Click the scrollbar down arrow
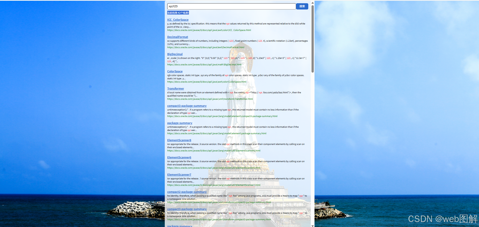This screenshot has width=479, height=227. pyautogui.click(x=313, y=226)
